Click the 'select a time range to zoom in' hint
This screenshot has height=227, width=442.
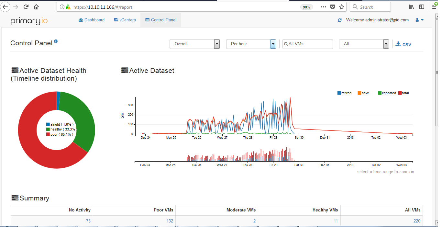coord(385,172)
